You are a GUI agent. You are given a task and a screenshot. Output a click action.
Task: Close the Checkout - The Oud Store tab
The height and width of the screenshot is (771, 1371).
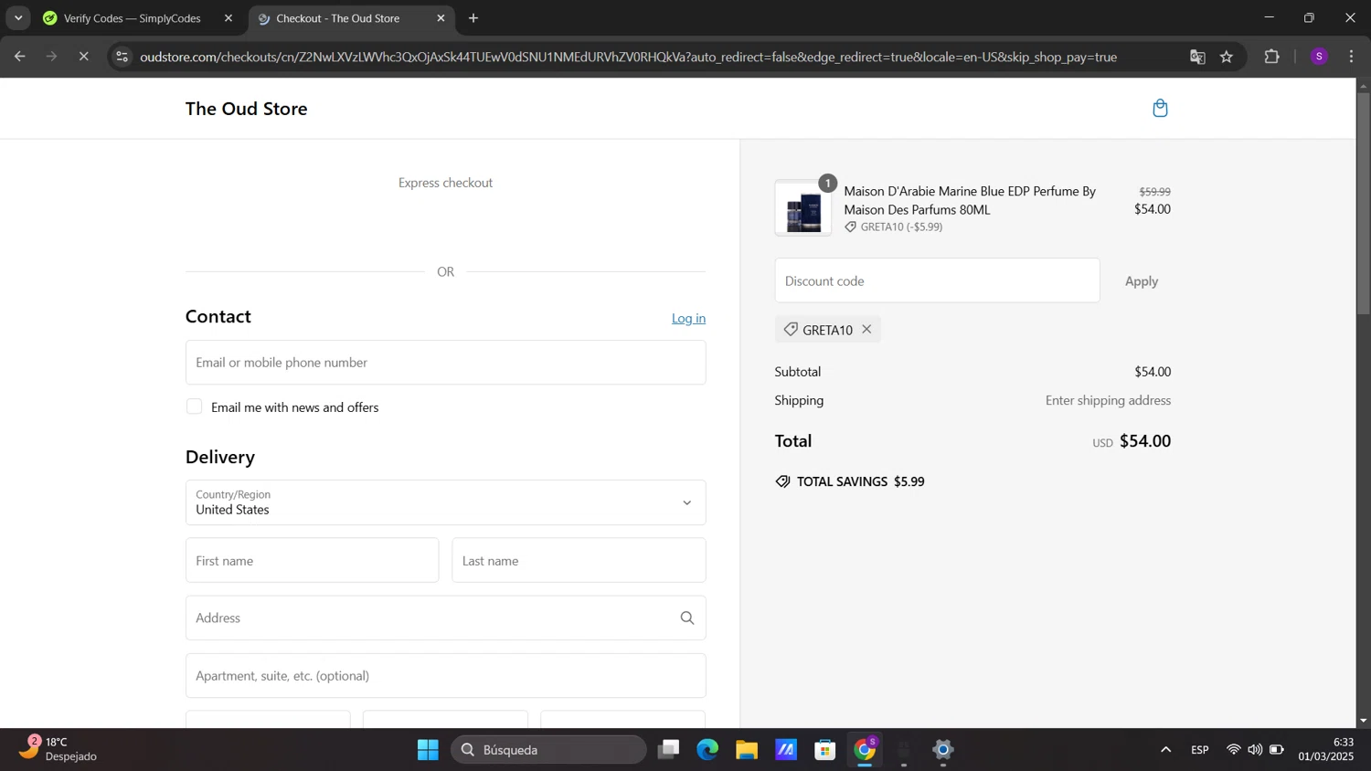coord(441,18)
